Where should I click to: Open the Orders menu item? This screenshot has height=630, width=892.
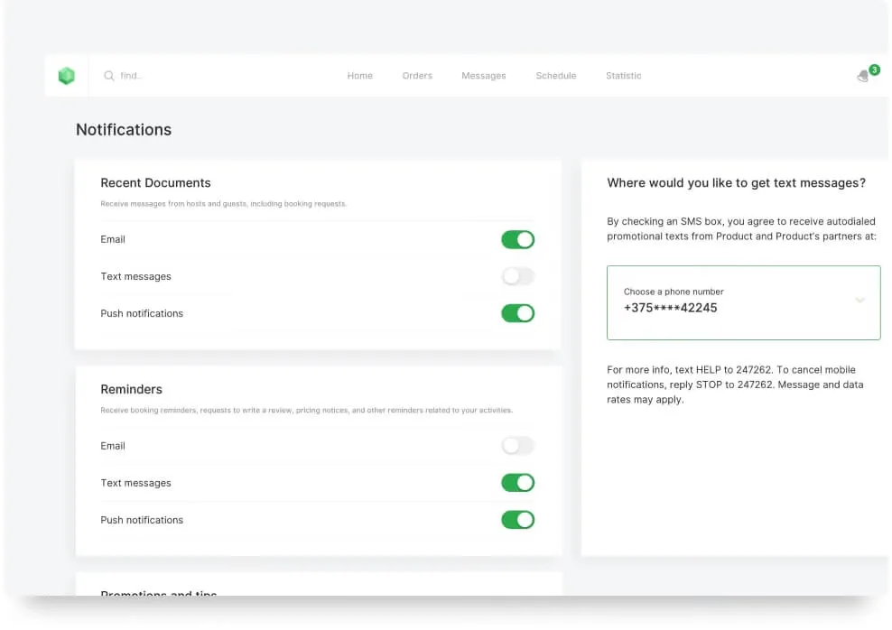click(x=417, y=76)
